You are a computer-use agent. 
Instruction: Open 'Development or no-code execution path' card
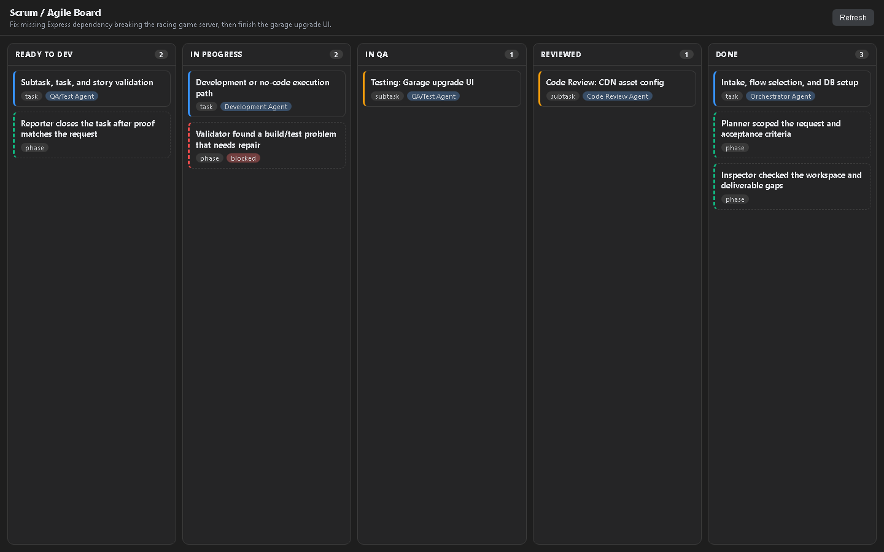coord(266,94)
